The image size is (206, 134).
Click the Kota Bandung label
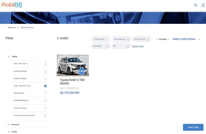[20, 71]
